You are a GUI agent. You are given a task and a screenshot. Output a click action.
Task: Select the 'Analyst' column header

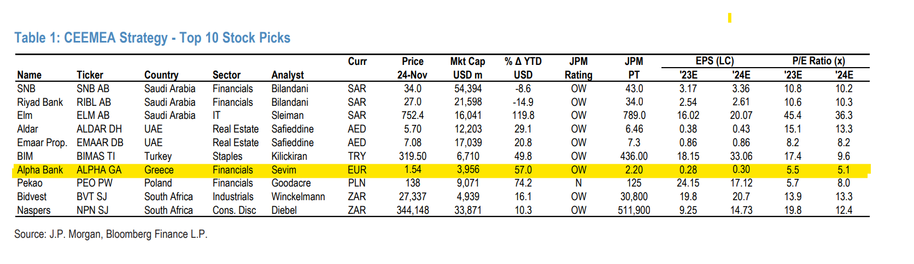(x=288, y=75)
